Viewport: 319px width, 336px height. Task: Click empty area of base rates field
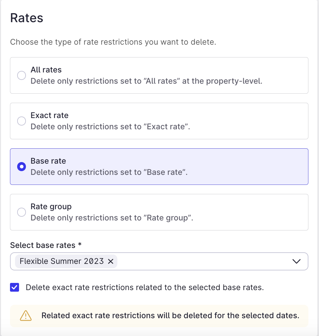point(204,261)
